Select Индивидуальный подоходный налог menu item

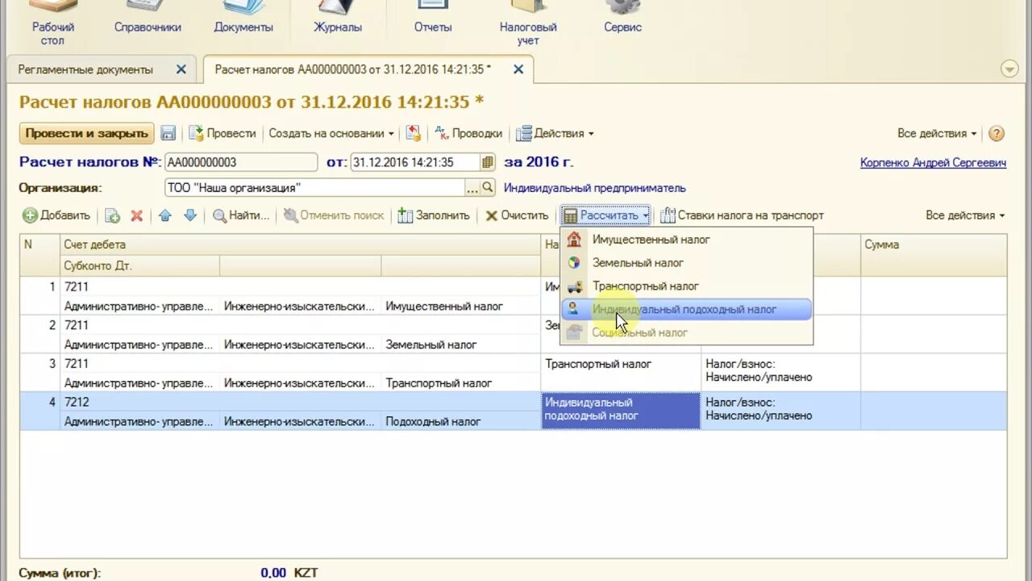click(x=686, y=309)
